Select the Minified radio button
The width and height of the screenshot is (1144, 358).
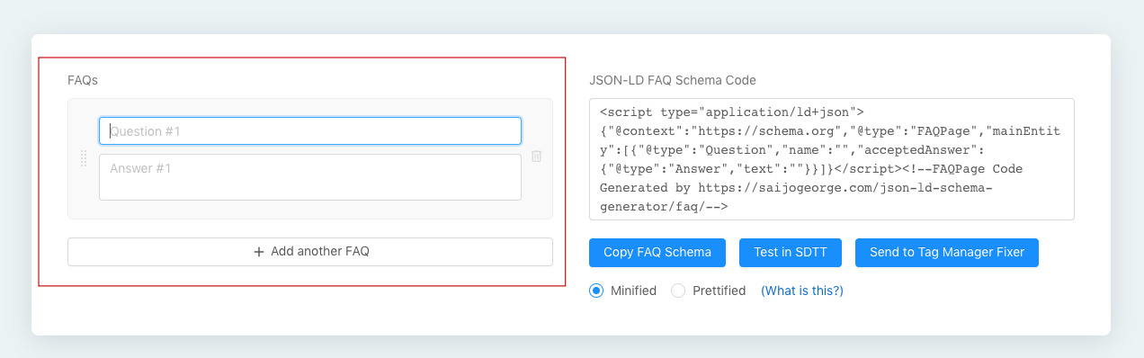point(595,291)
